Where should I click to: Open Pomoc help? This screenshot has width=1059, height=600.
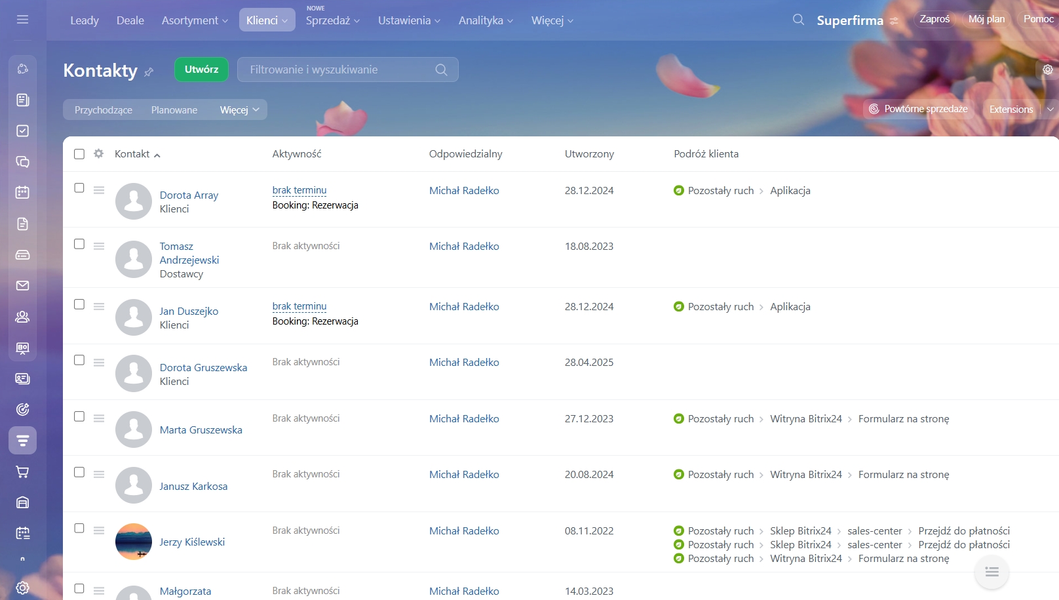pos(1038,19)
